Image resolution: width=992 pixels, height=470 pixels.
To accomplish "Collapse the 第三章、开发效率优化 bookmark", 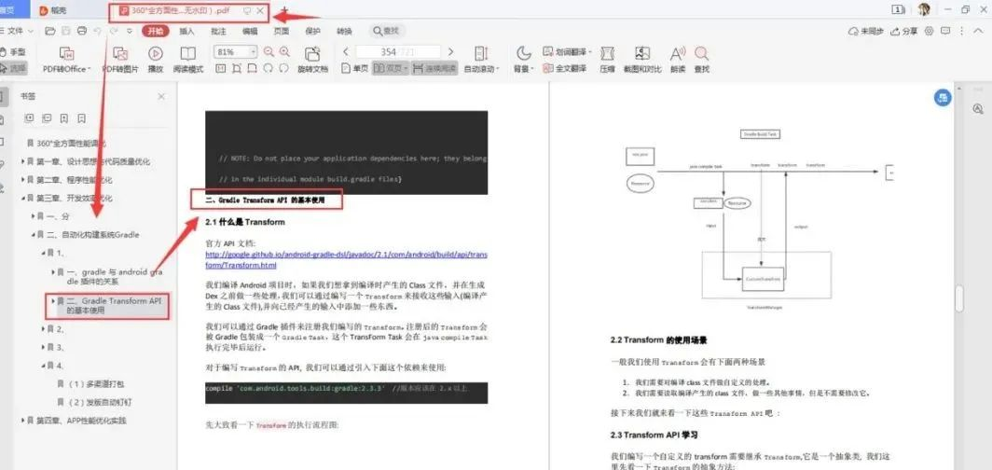I will [23, 199].
